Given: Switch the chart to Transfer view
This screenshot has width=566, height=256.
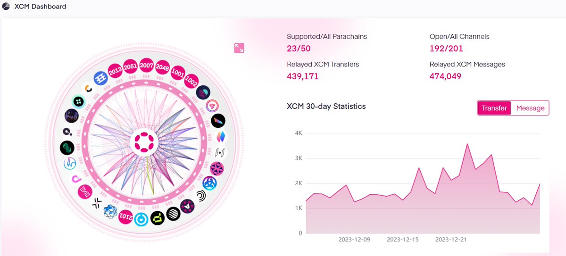Looking at the screenshot, I should (494, 108).
